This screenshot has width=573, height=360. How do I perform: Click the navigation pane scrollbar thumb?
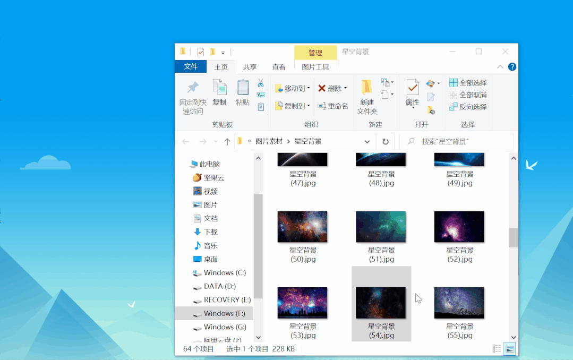tap(258, 246)
